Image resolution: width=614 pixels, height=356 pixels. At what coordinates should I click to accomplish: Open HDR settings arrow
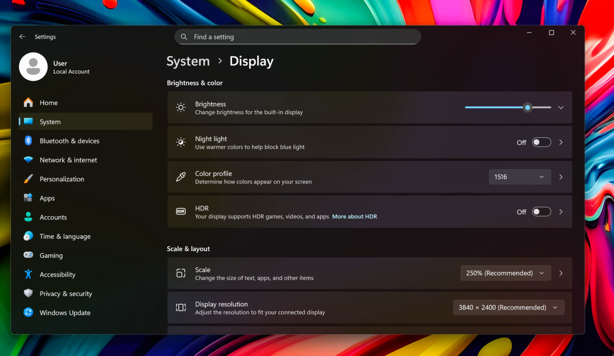tap(561, 212)
